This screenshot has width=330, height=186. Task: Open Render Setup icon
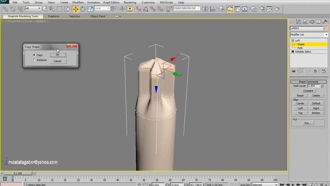pos(262,9)
